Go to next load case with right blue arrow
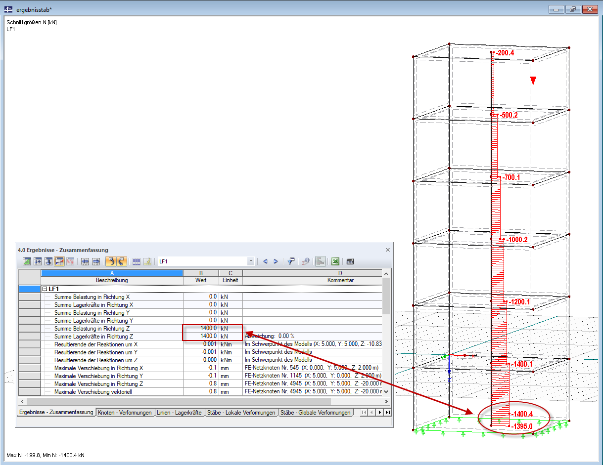Screen dimensions: 603x465 tap(276, 261)
